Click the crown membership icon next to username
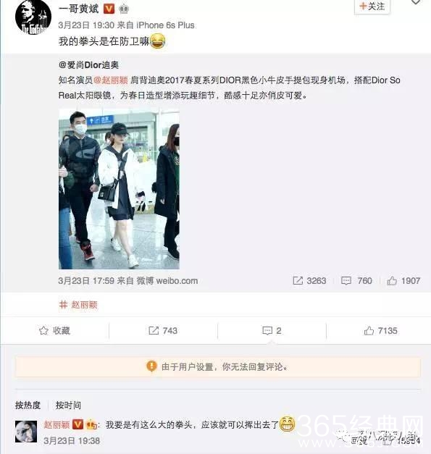Image resolution: width=431 pixels, height=454 pixels. [x=124, y=9]
